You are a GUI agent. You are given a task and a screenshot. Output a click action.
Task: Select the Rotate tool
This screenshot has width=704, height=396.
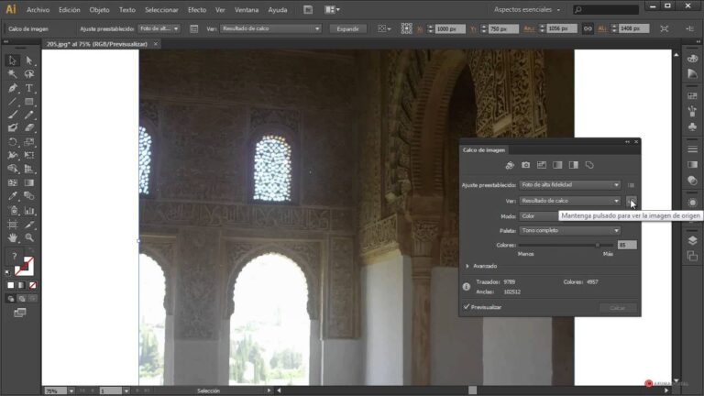point(13,142)
